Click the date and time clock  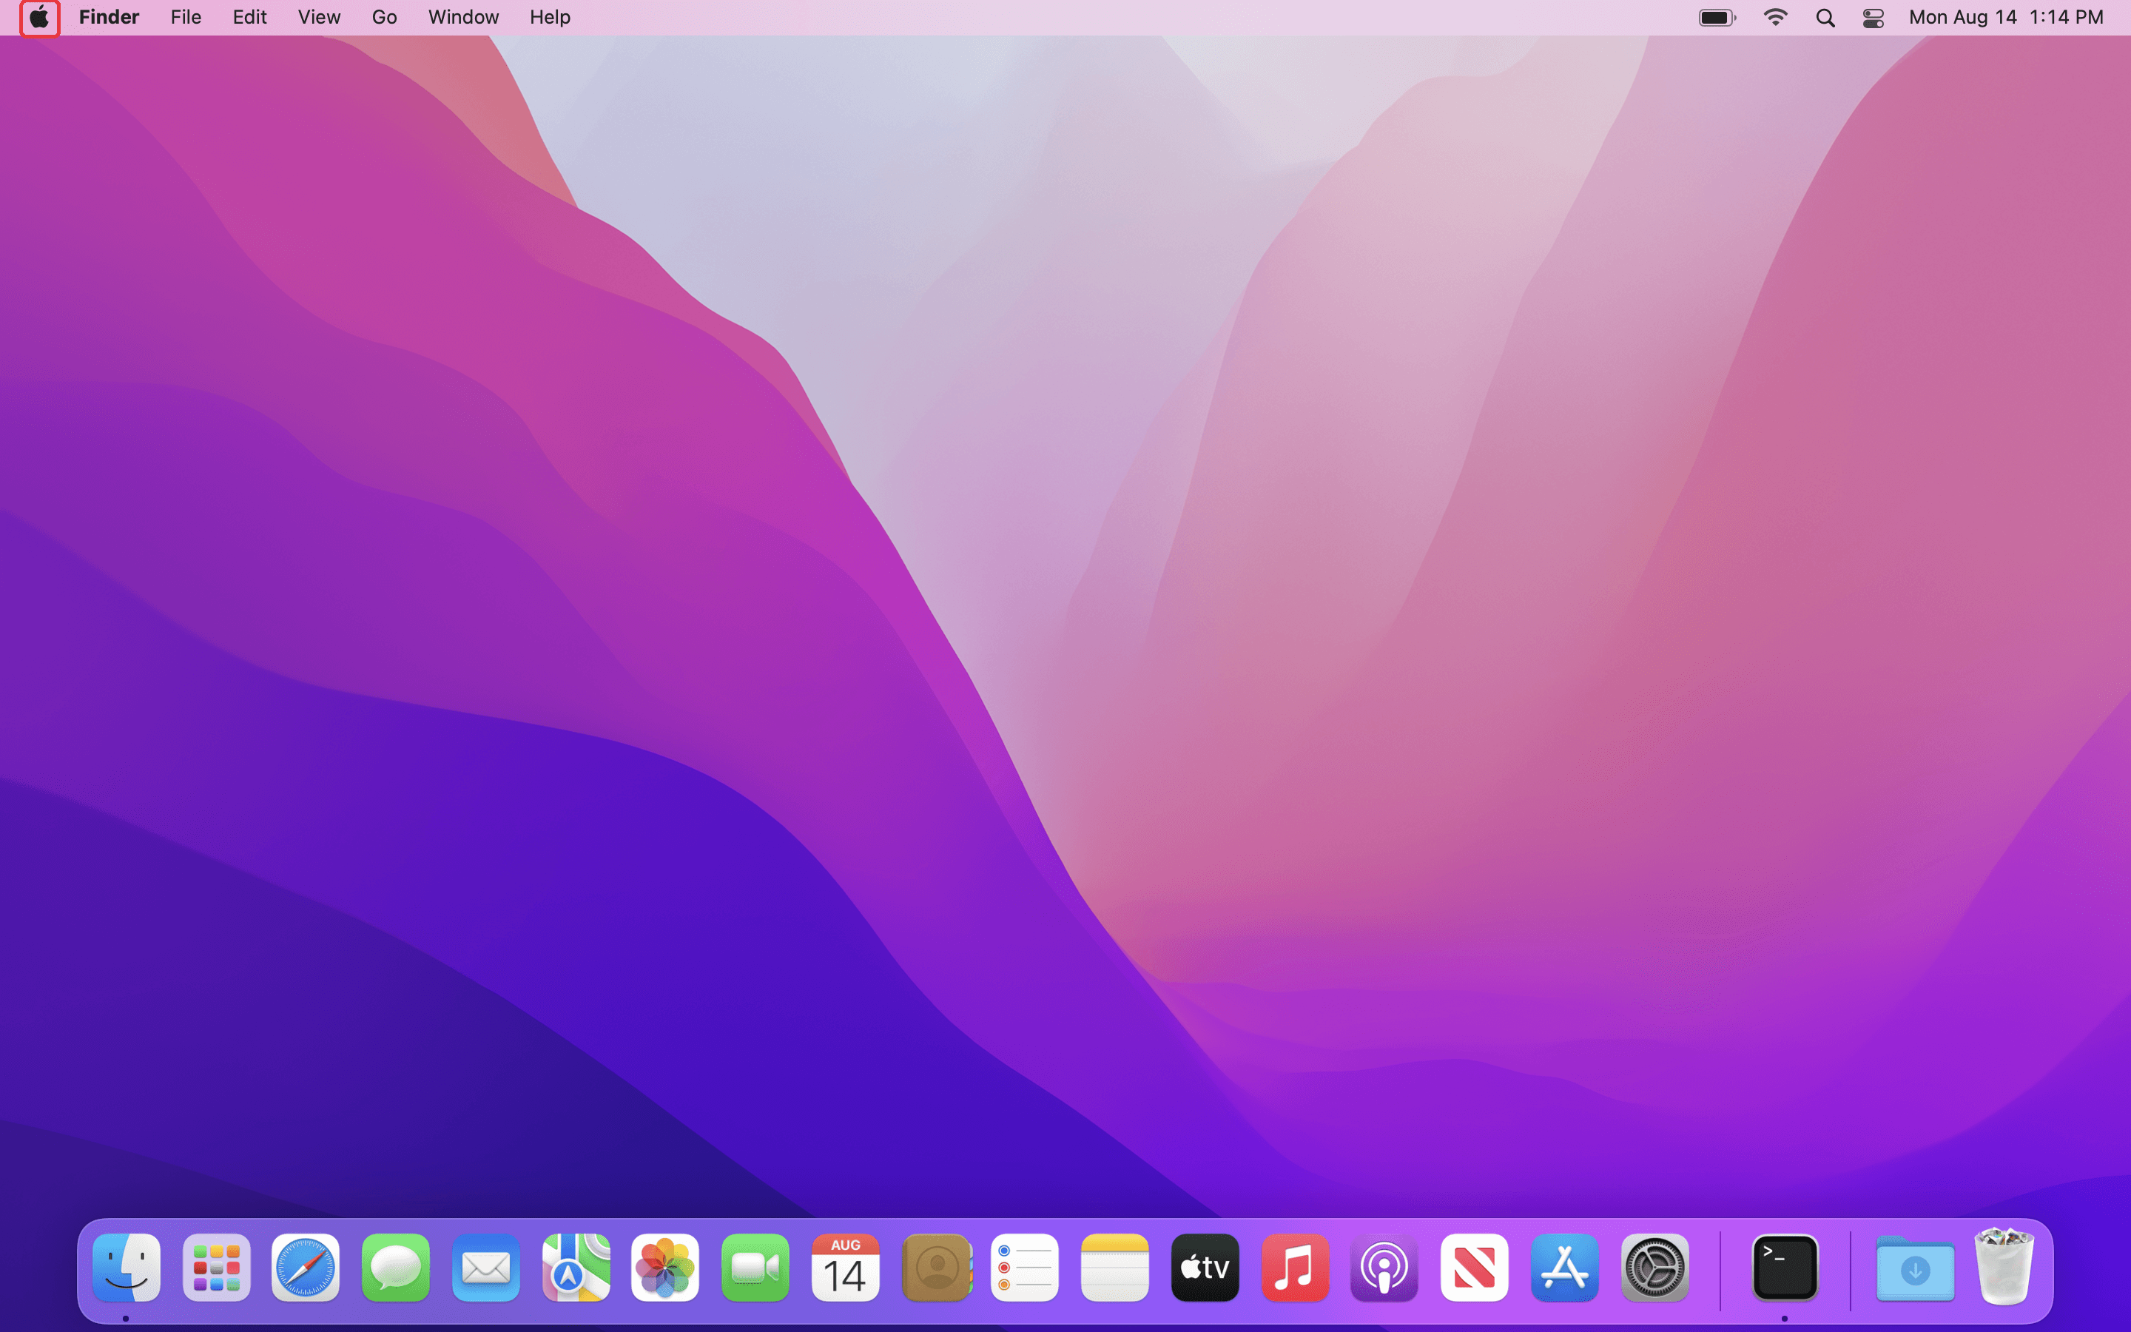coord(2005,18)
